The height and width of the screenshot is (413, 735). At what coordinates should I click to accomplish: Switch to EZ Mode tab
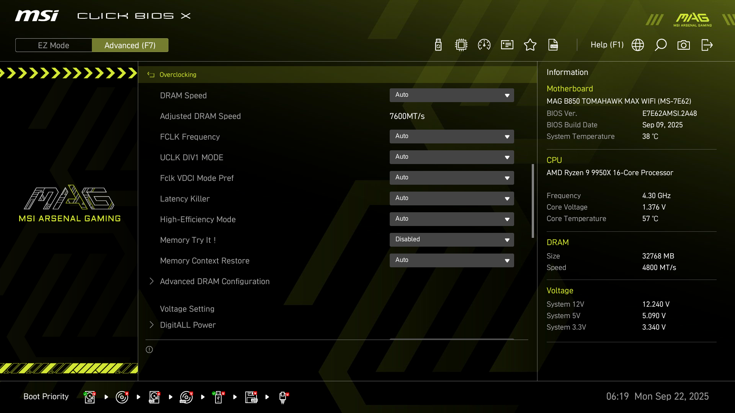point(54,45)
